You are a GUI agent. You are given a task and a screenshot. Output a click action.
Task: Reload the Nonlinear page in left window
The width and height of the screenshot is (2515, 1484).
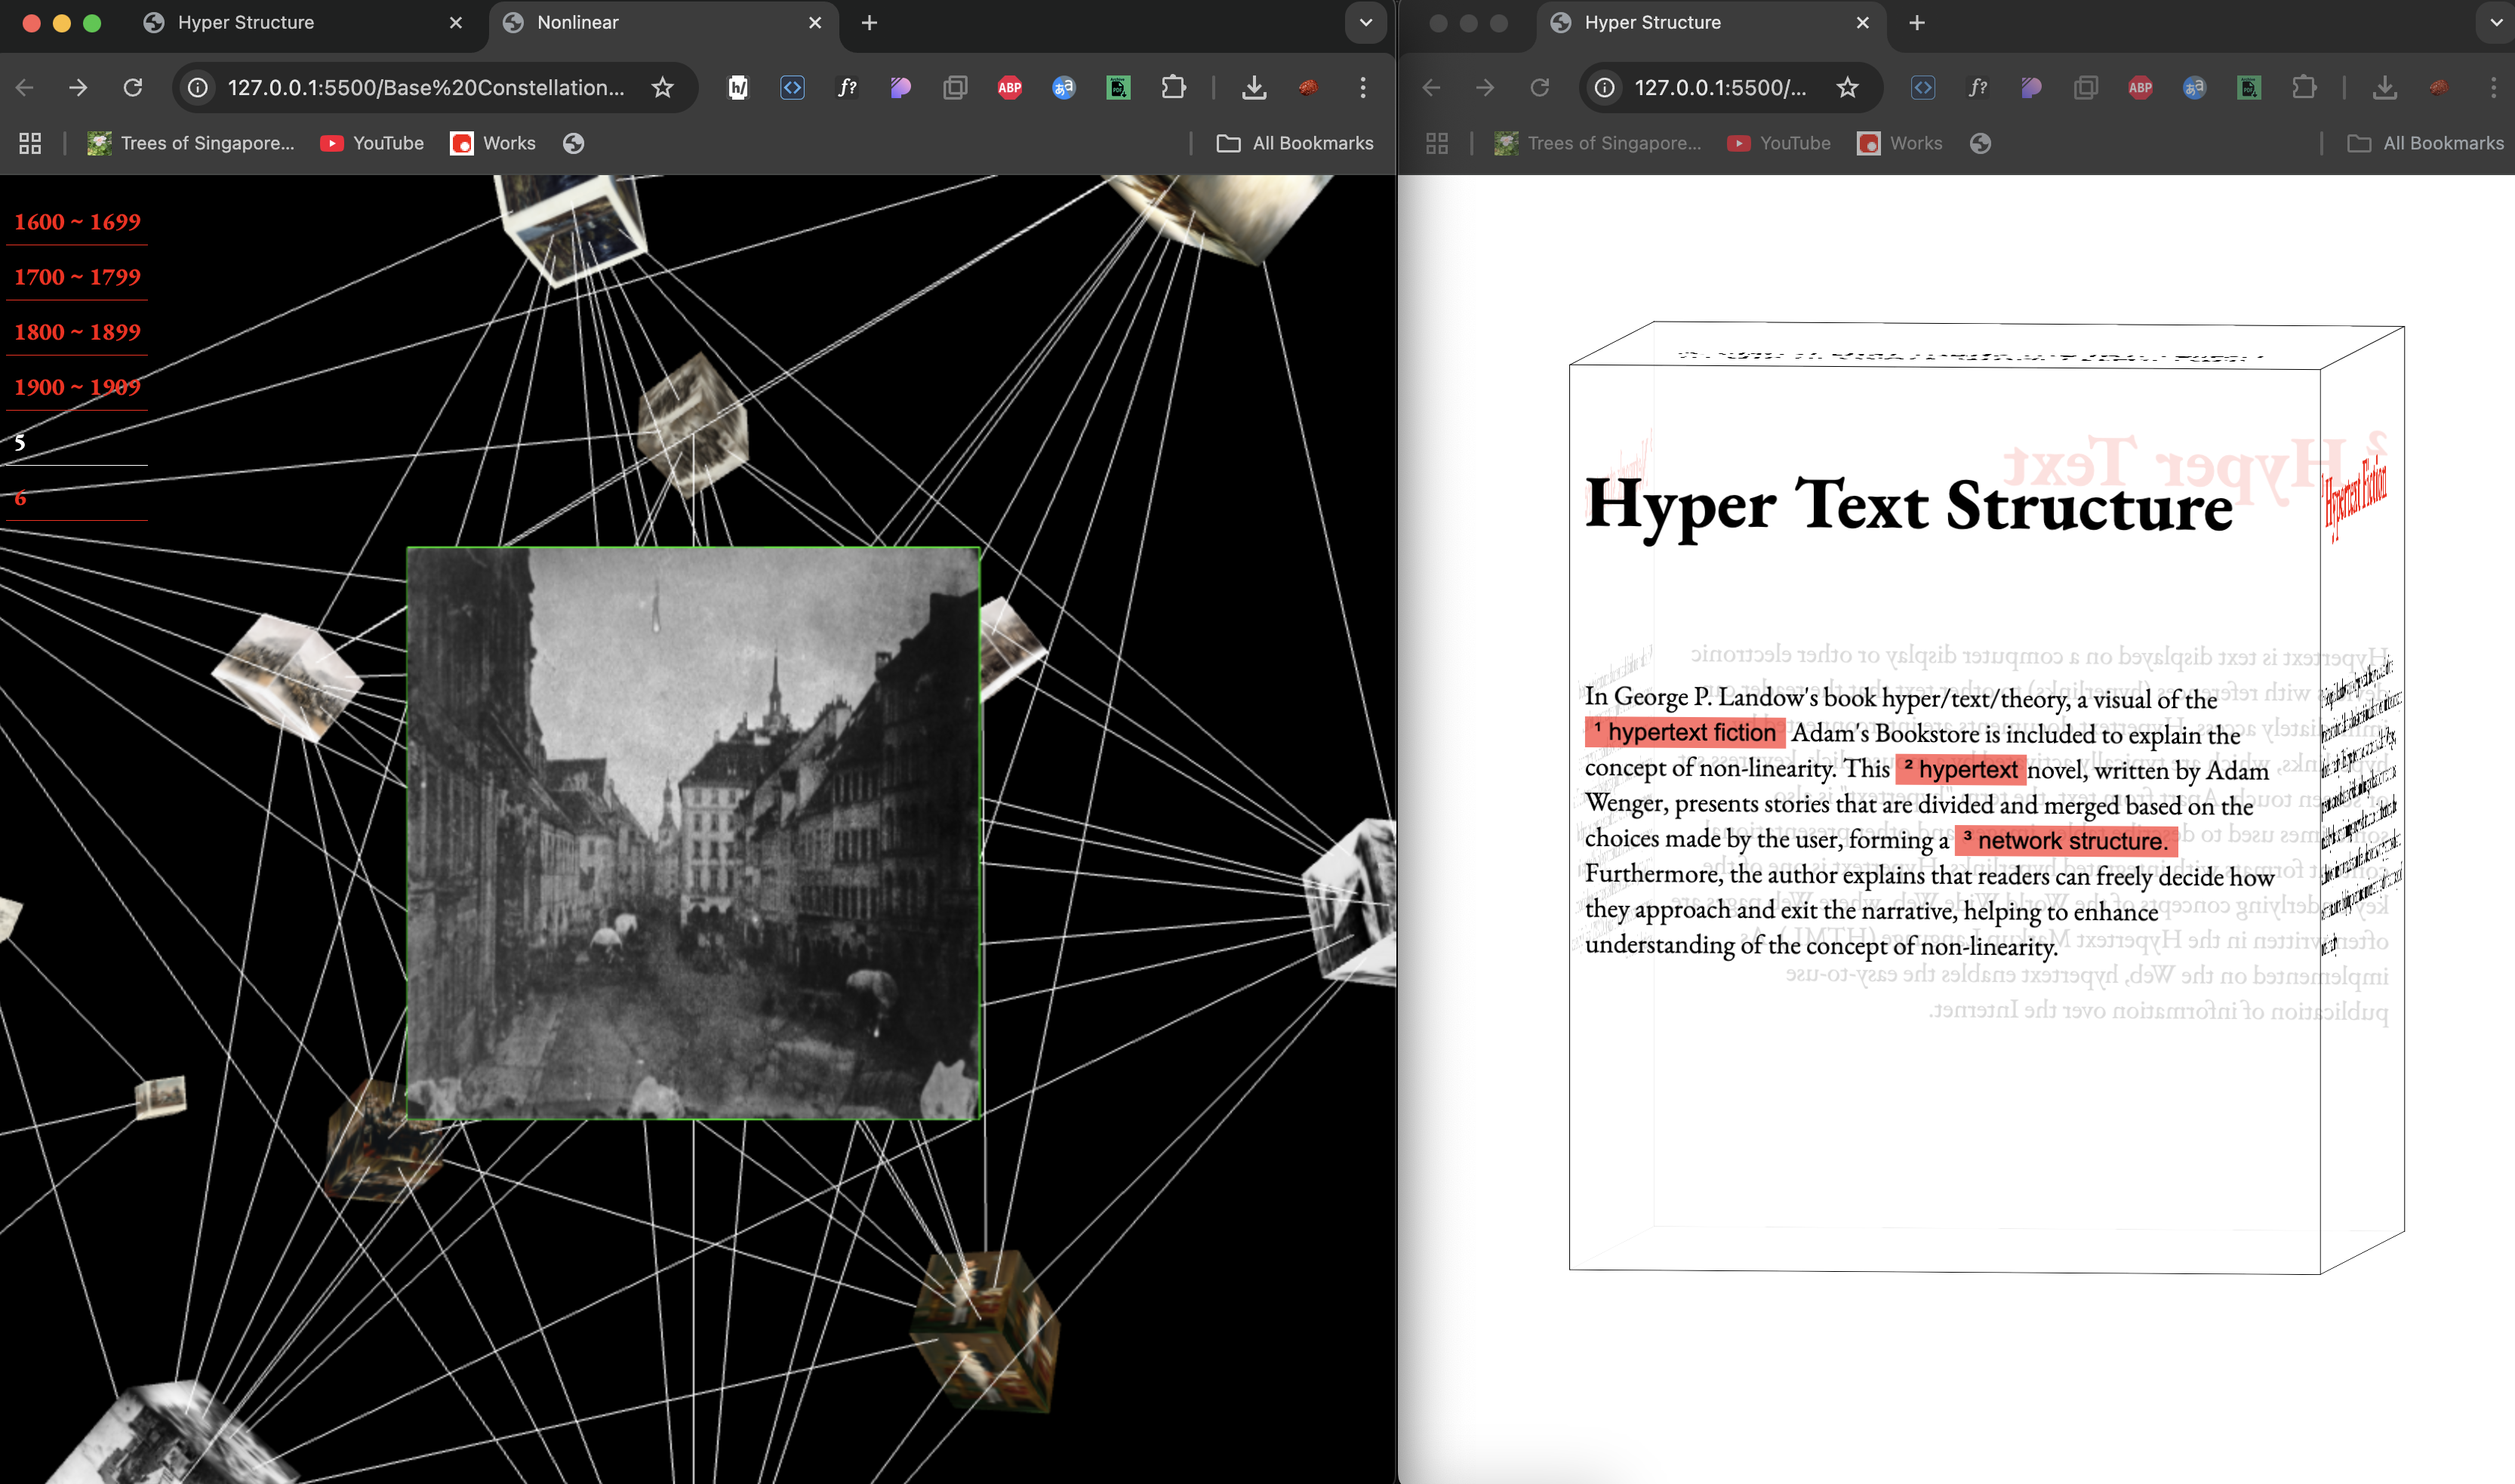[132, 88]
